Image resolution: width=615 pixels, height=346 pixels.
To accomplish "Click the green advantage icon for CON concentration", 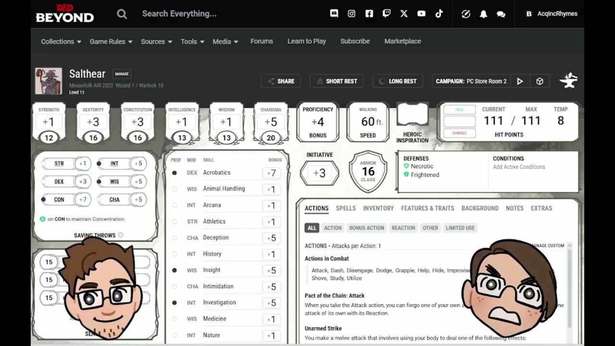I will pyautogui.click(x=43, y=219).
